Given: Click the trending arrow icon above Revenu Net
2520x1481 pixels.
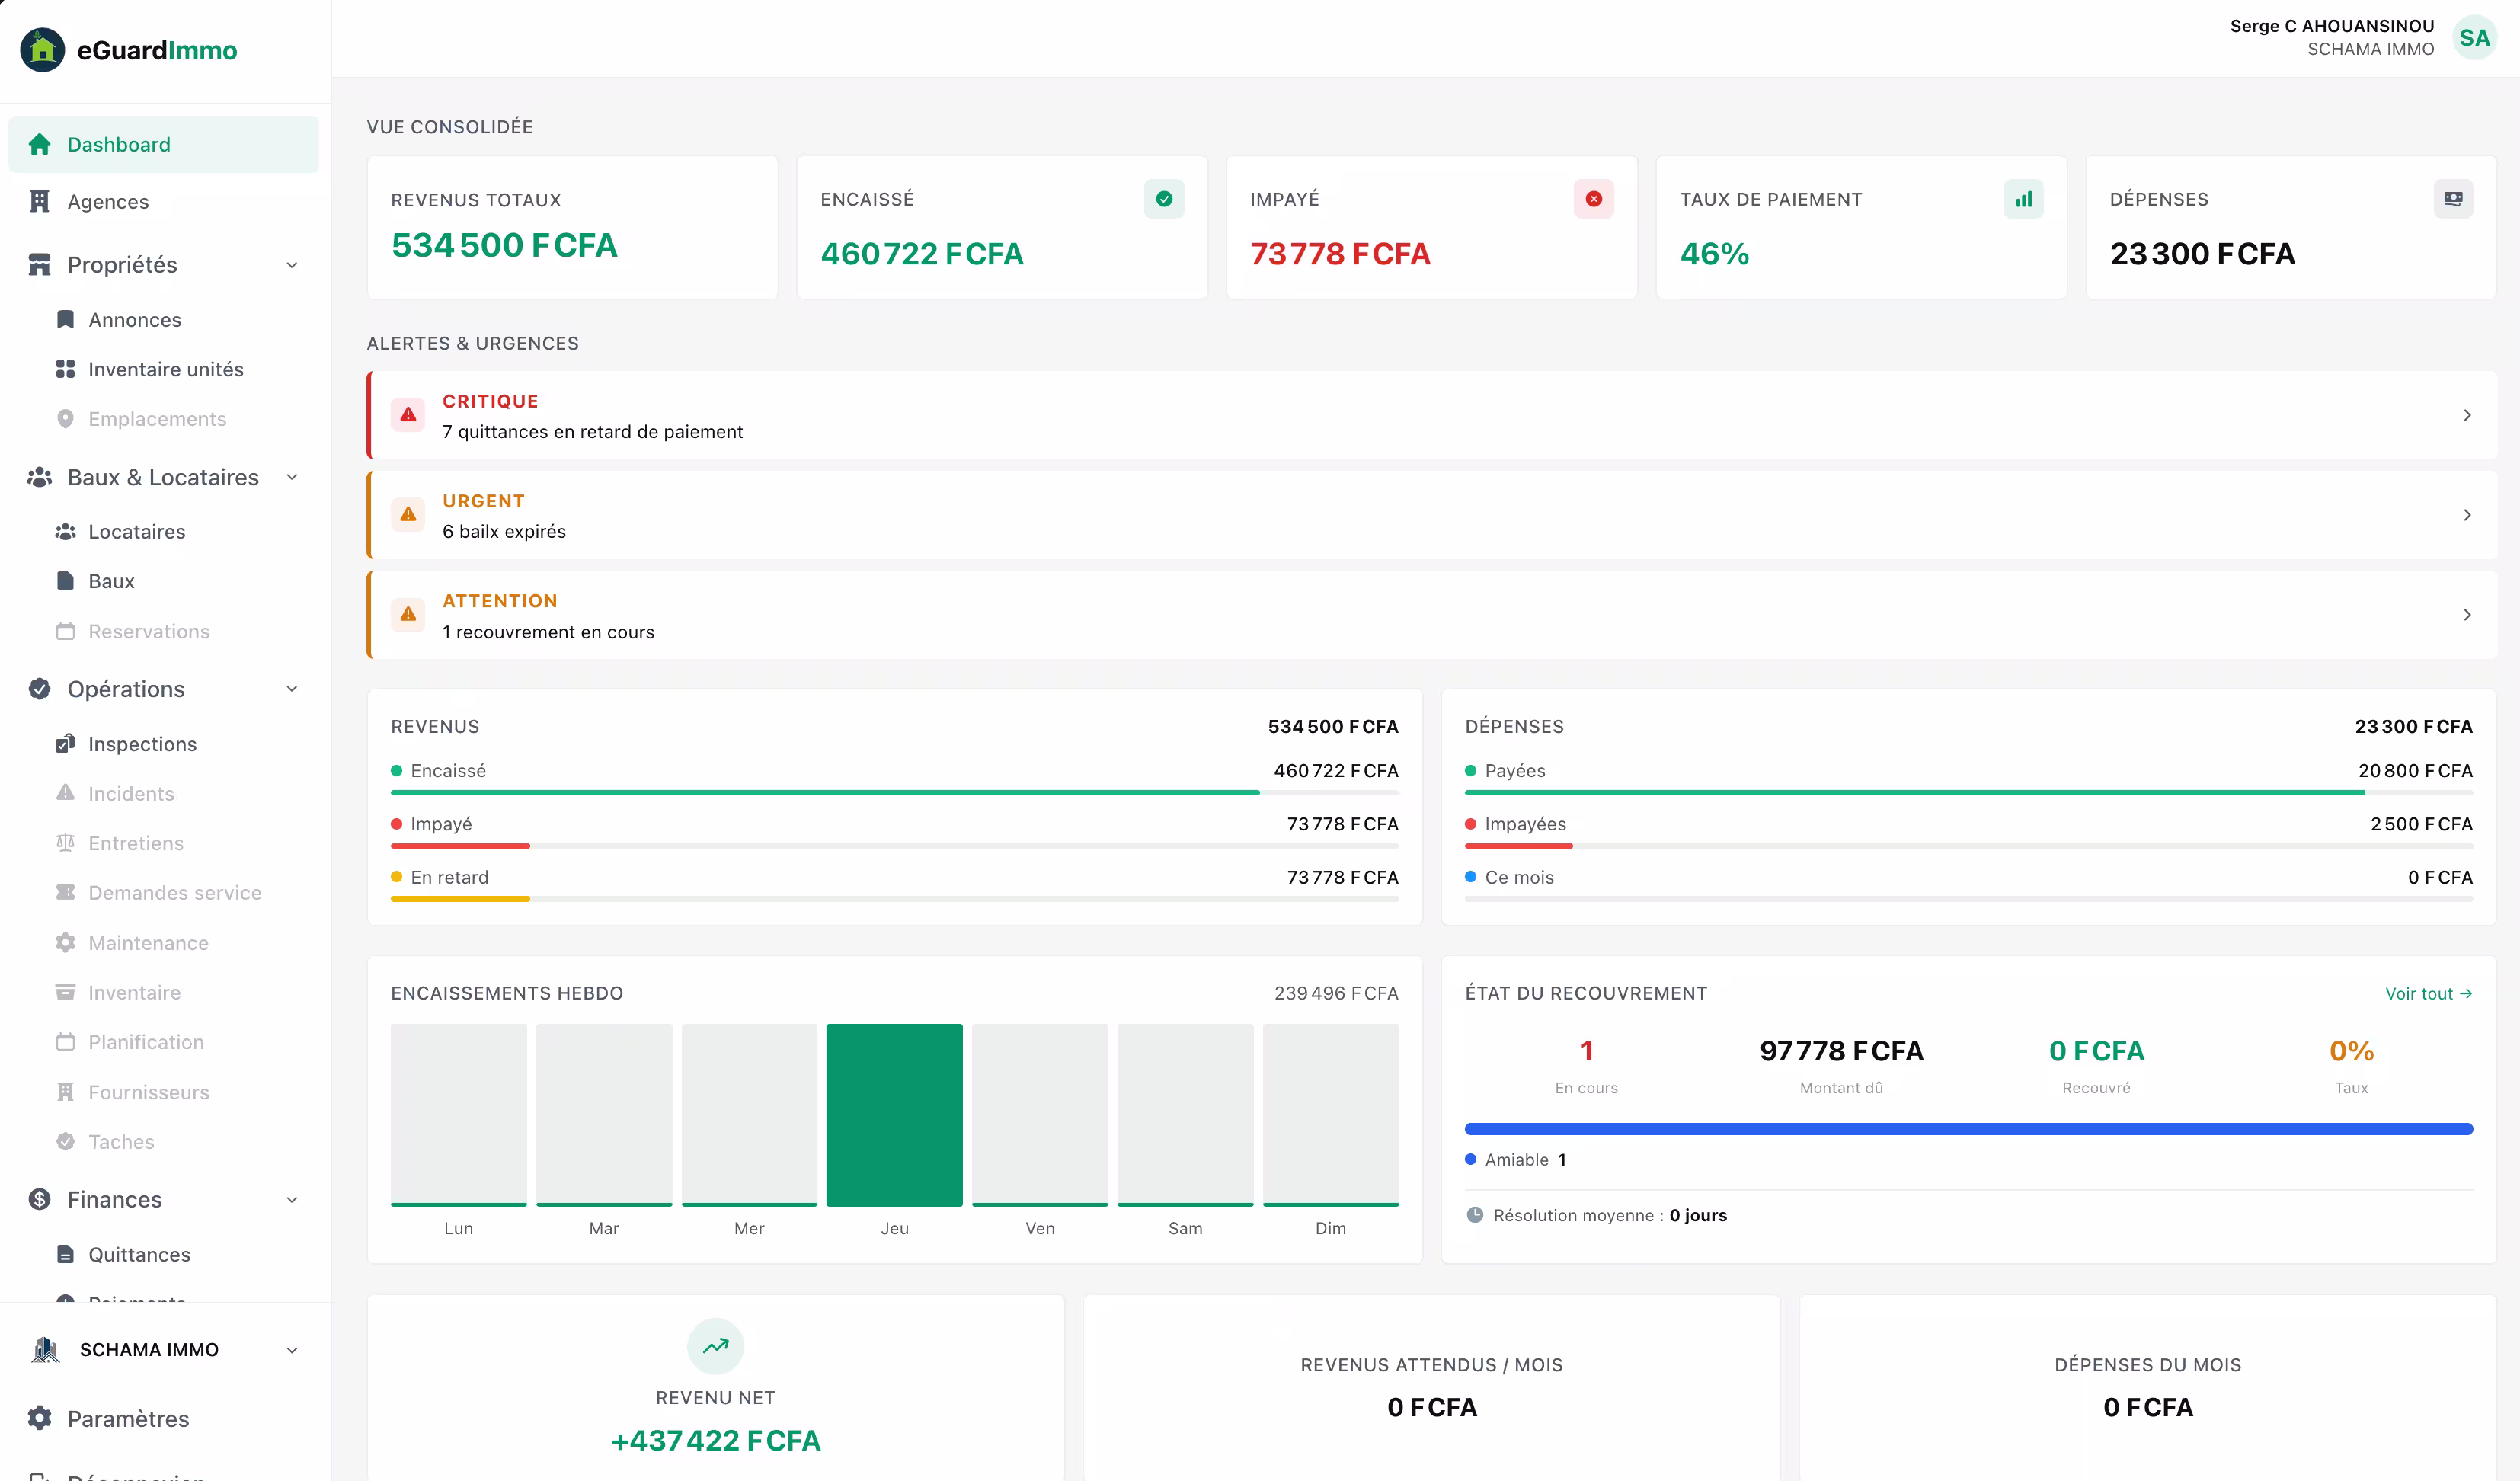Looking at the screenshot, I should [715, 1346].
